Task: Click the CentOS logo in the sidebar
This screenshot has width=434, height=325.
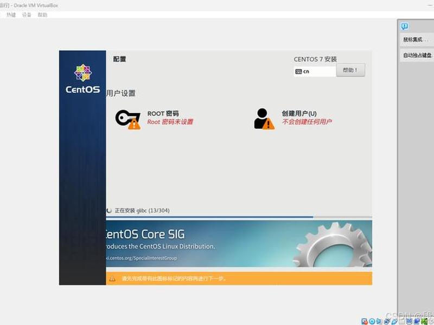Action: tap(83, 79)
